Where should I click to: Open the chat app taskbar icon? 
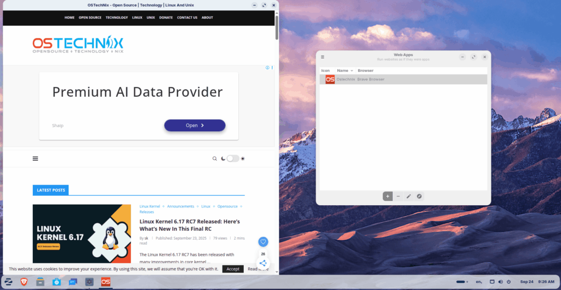coord(73,282)
